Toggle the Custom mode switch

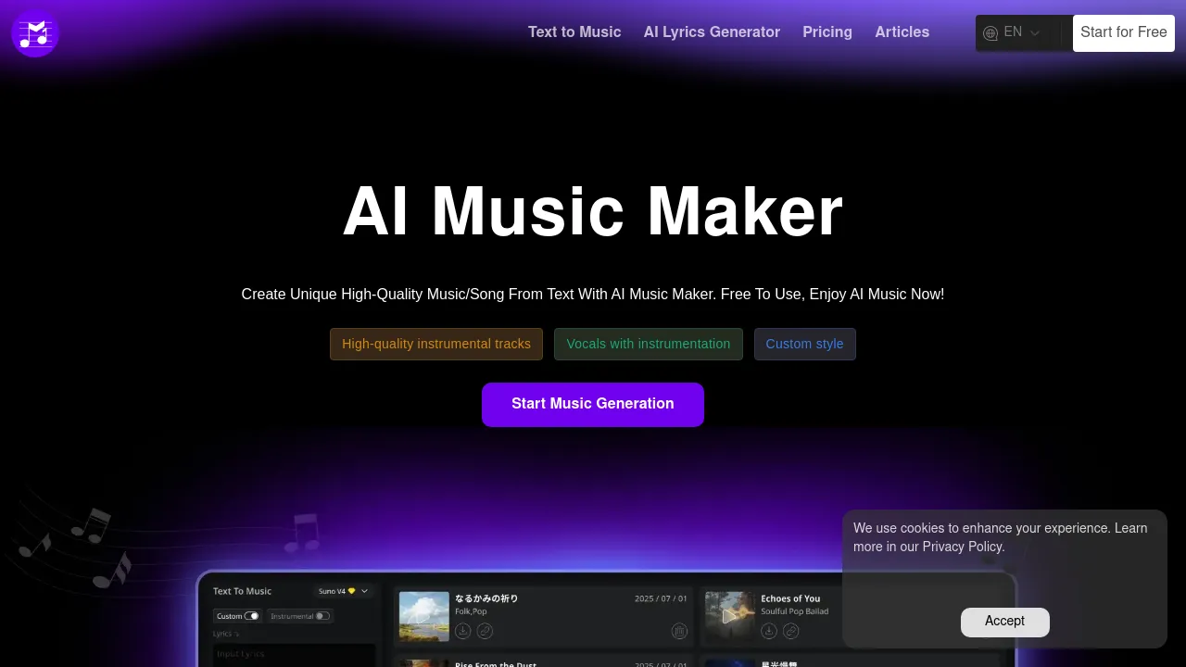(252, 616)
